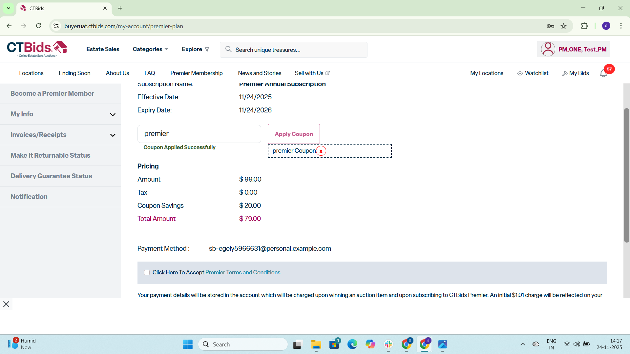The width and height of the screenshot is (630, 354).
Task: Open the user profile avatar
Action: coord(548,49)
